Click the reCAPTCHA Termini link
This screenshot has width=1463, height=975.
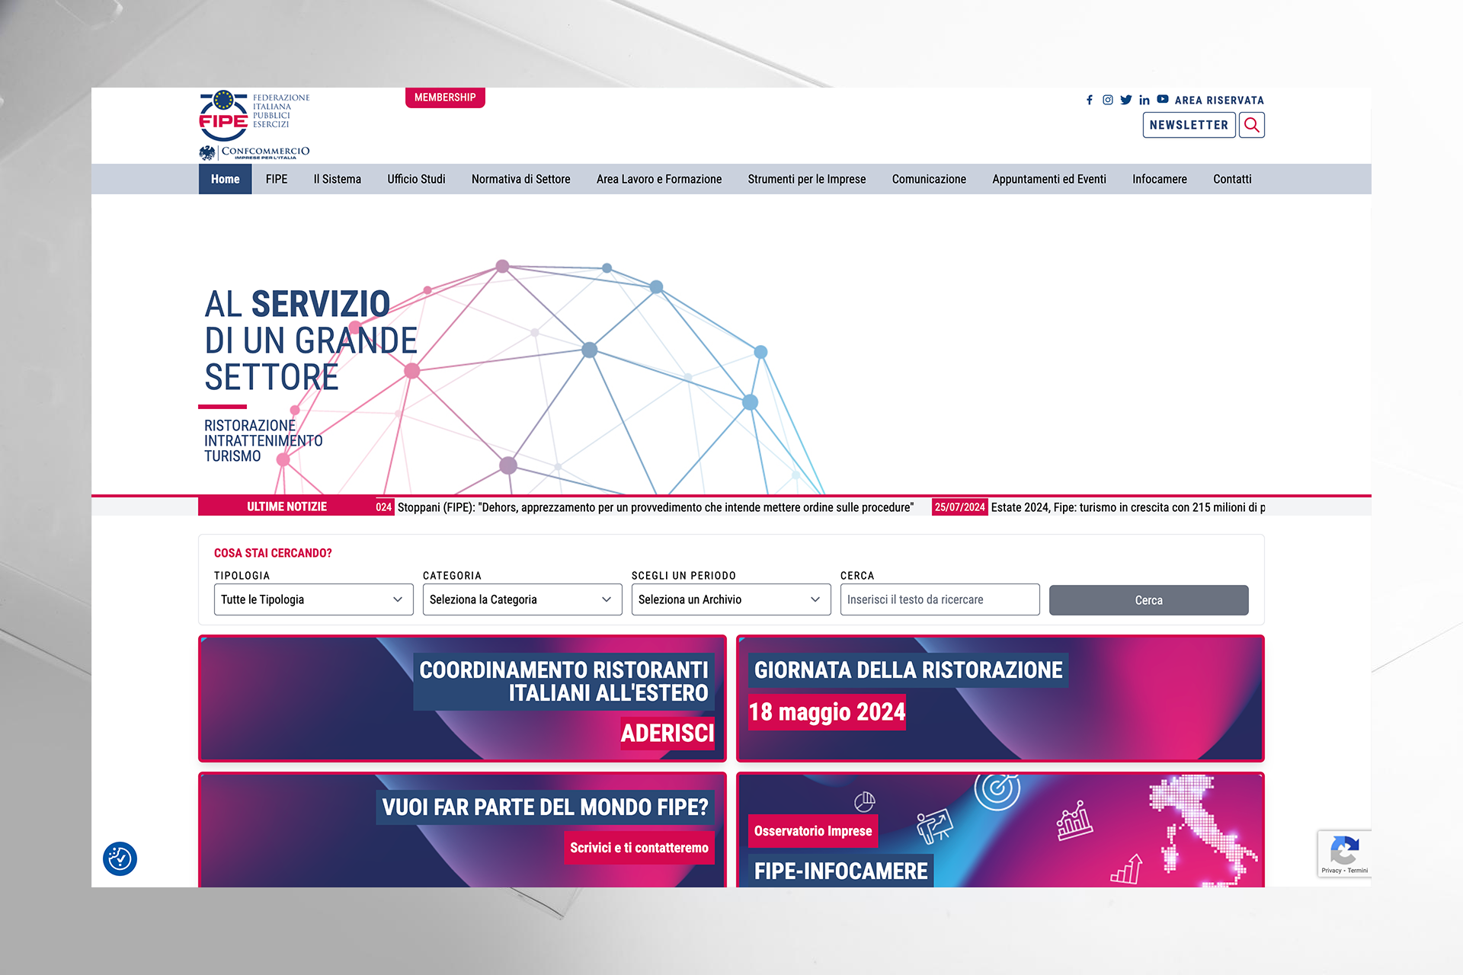pyautogui.click(x=1358, y=870)
